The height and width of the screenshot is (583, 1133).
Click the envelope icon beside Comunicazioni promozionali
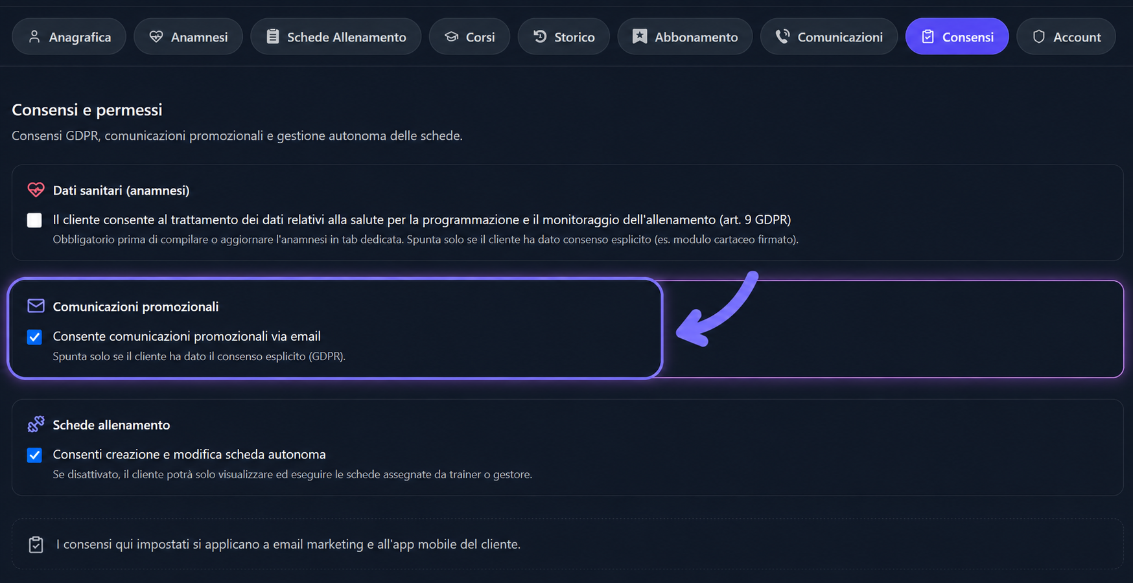(x=36, y=306)
